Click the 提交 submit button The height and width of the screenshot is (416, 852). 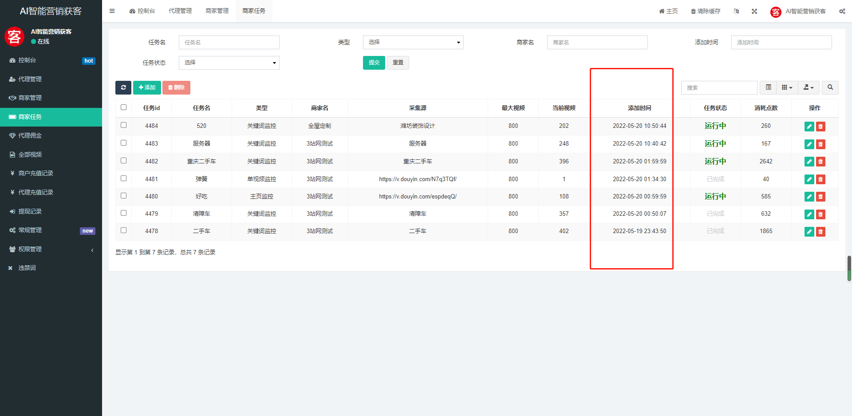(374, 63)
